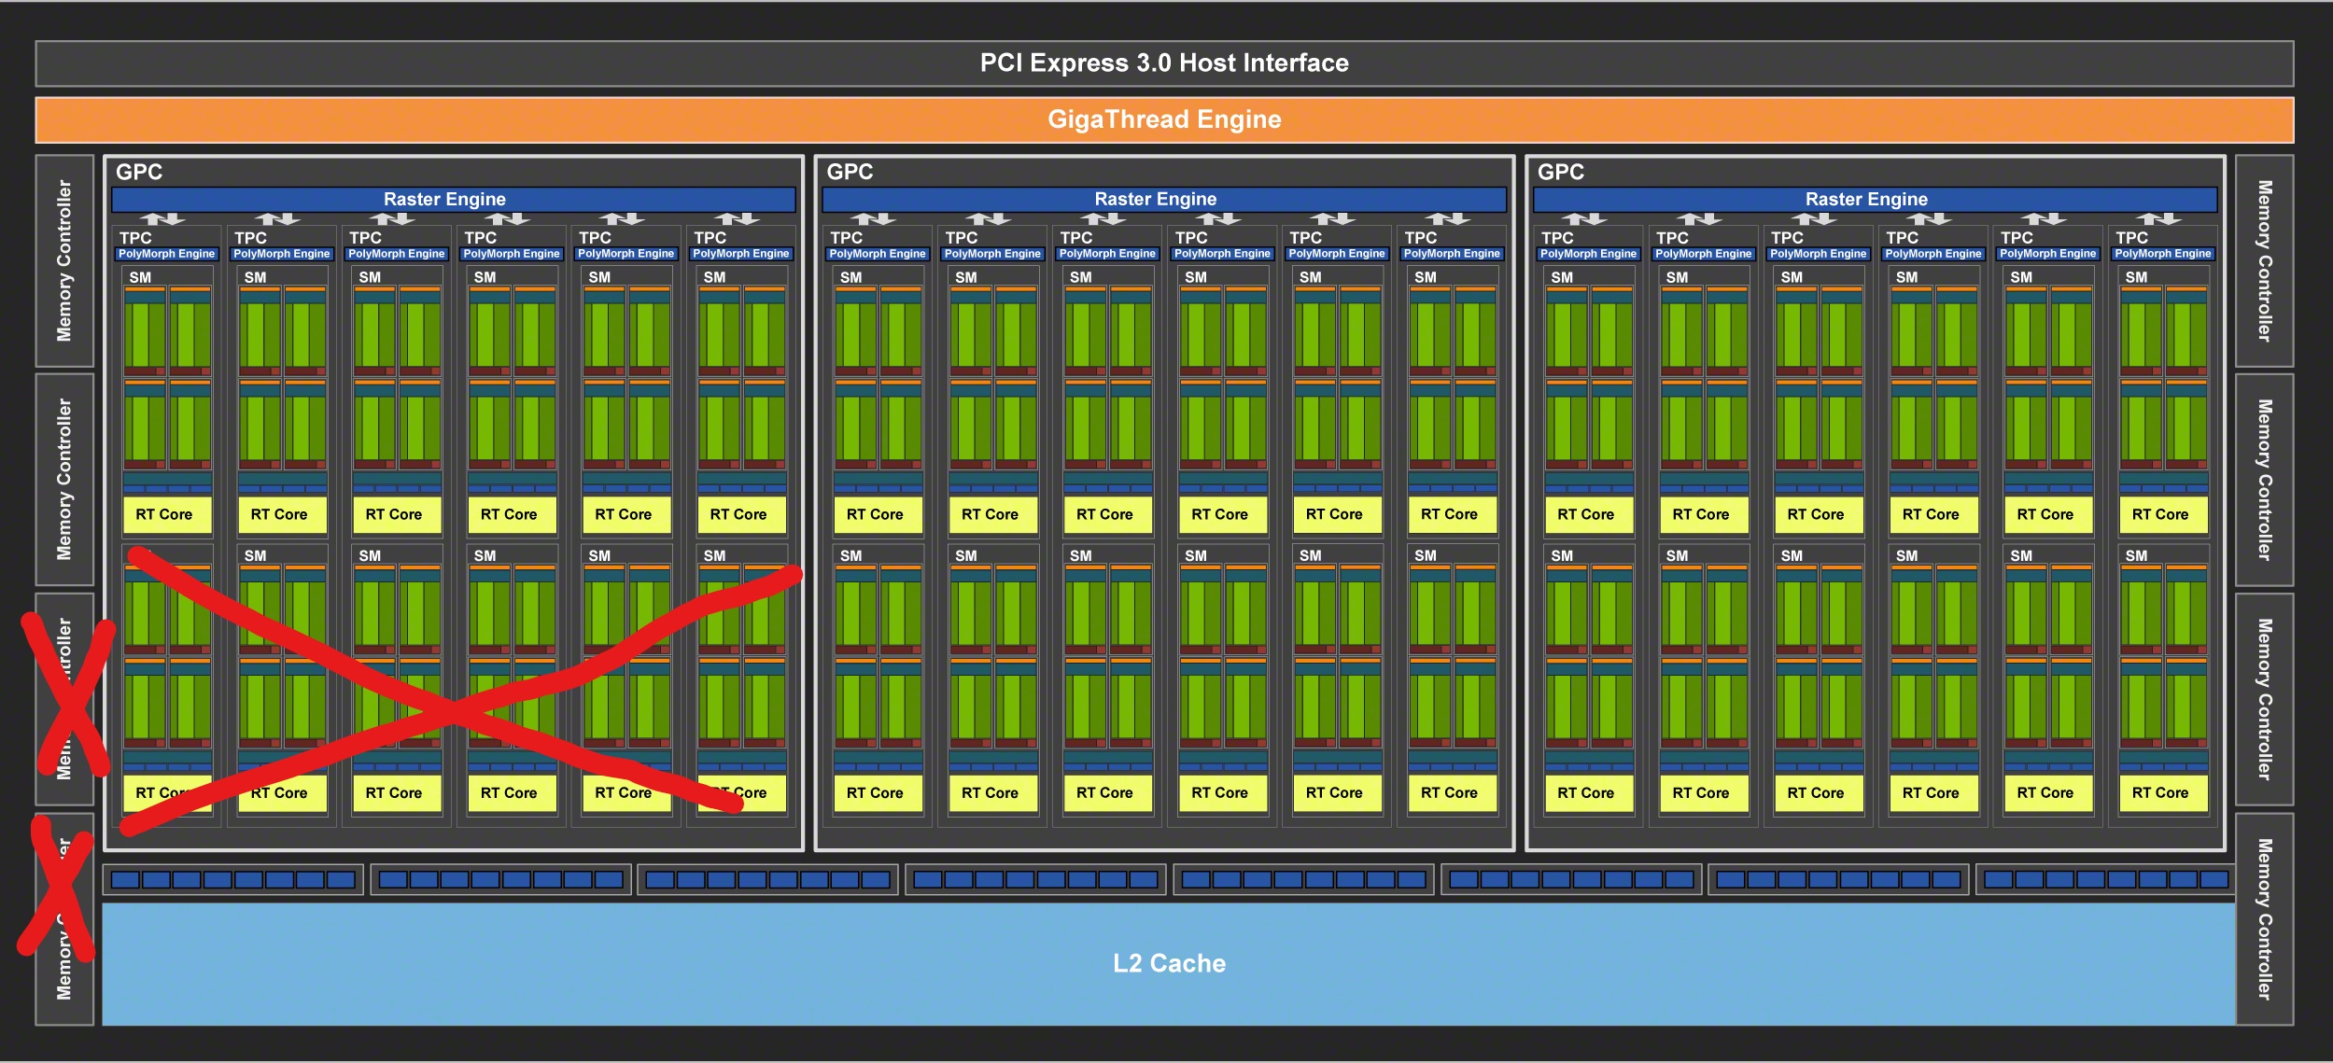This screenshot has height=1063, width=2333.
Task: Click the PCI Express 3.0 Host Interface bar
Action: (1164, 63)
